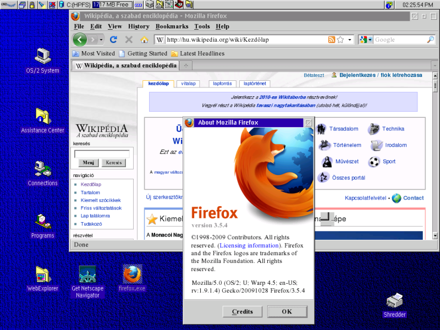Image resolution: width=440 pixels, height=330 pixels.
Task: Switch to the laptörténet page tab
Action: tap(255, 84)
